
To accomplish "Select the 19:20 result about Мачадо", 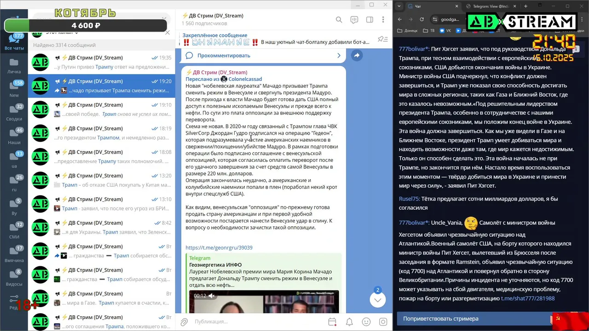I will pyautogui.click(x=102, y=86).
